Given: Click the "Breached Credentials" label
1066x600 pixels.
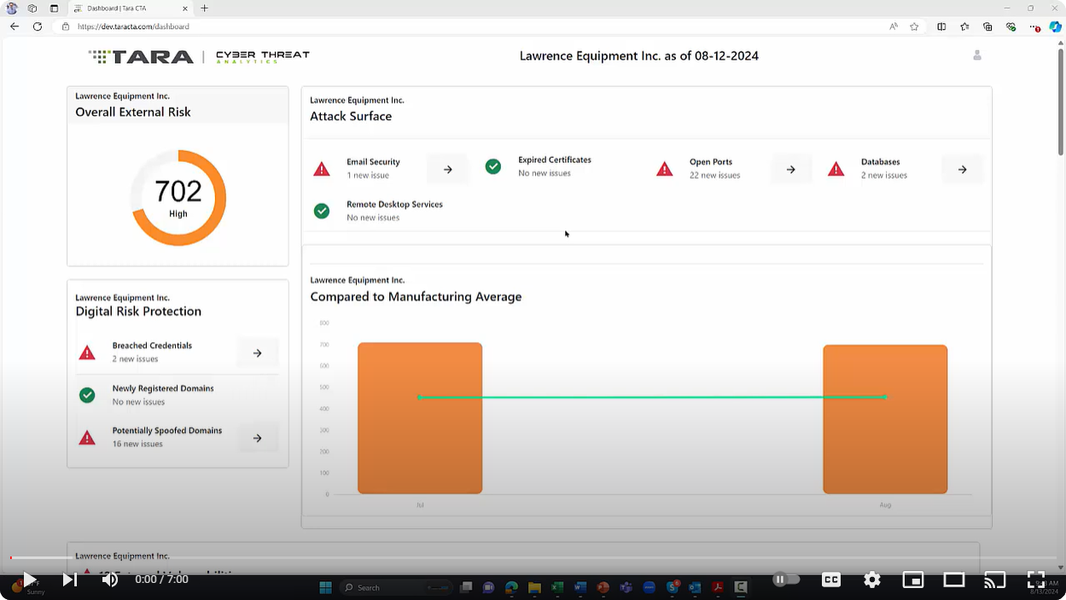Looking at the screenshot, I should (152, 346).
